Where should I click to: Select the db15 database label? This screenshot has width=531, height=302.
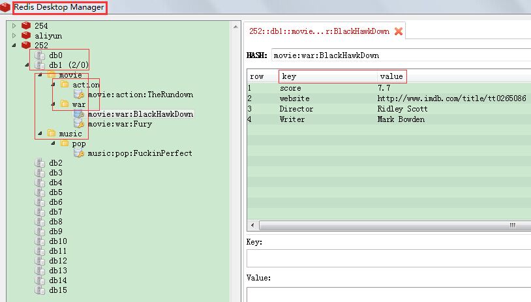tap(58, 290)
